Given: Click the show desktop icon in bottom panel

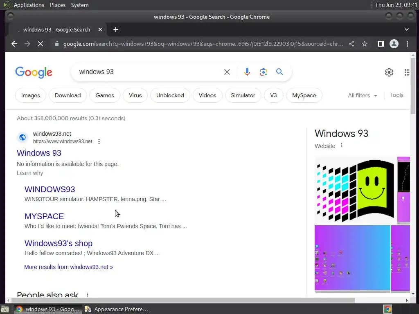Looking at the screenshot, I should click(x=5, y=309).
